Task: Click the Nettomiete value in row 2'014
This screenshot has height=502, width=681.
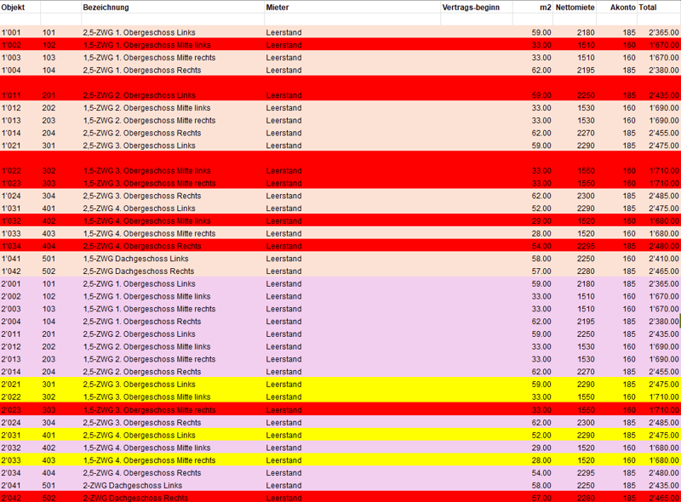Action: (x=586, y=373)
